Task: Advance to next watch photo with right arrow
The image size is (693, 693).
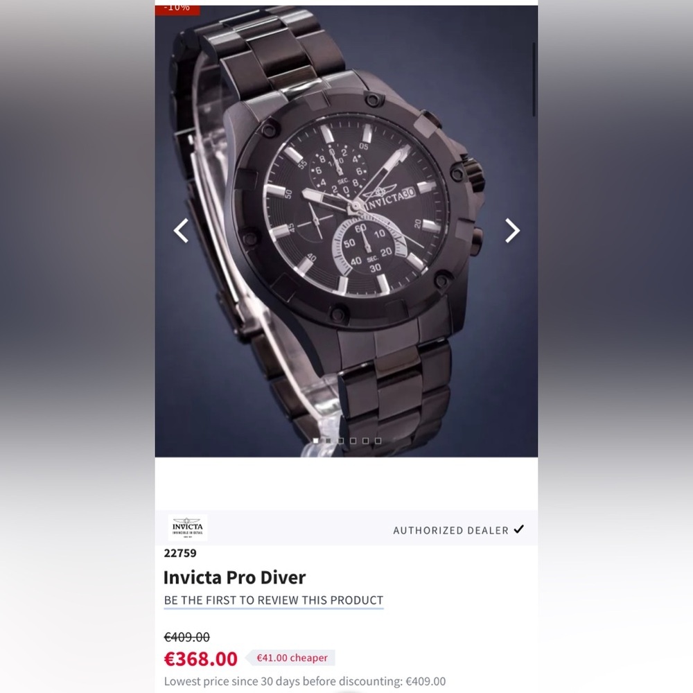Action: click(x=512, y=230)
